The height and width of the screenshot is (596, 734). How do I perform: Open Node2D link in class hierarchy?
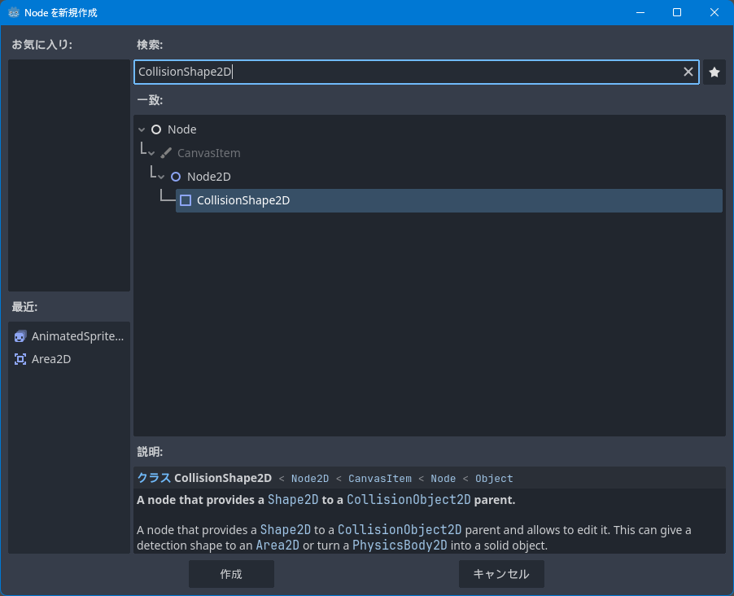coord(310,479)
